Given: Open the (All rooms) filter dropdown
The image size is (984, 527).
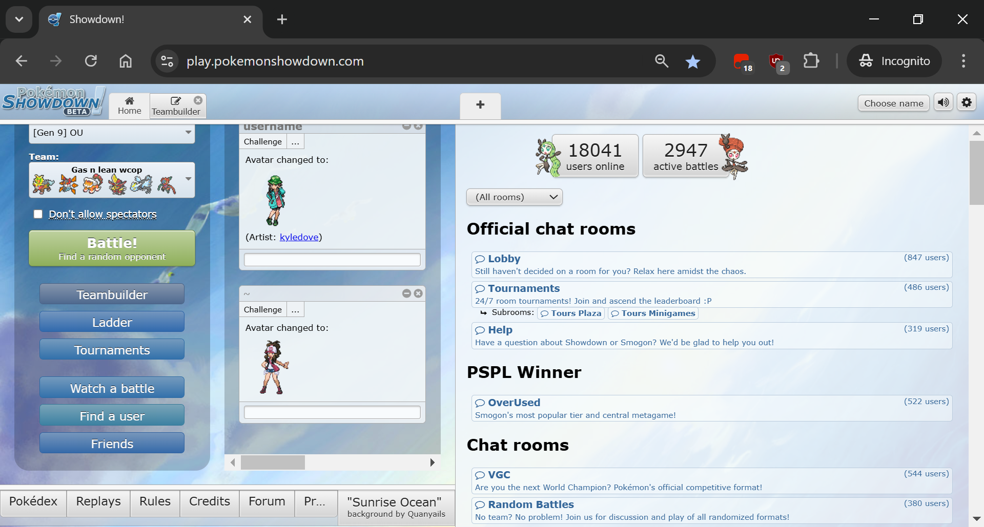Looking at the screenshot, I should (515, 197).
